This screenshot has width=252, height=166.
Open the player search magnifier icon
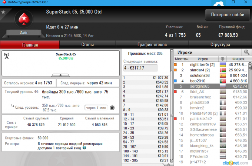click(246, 52)
